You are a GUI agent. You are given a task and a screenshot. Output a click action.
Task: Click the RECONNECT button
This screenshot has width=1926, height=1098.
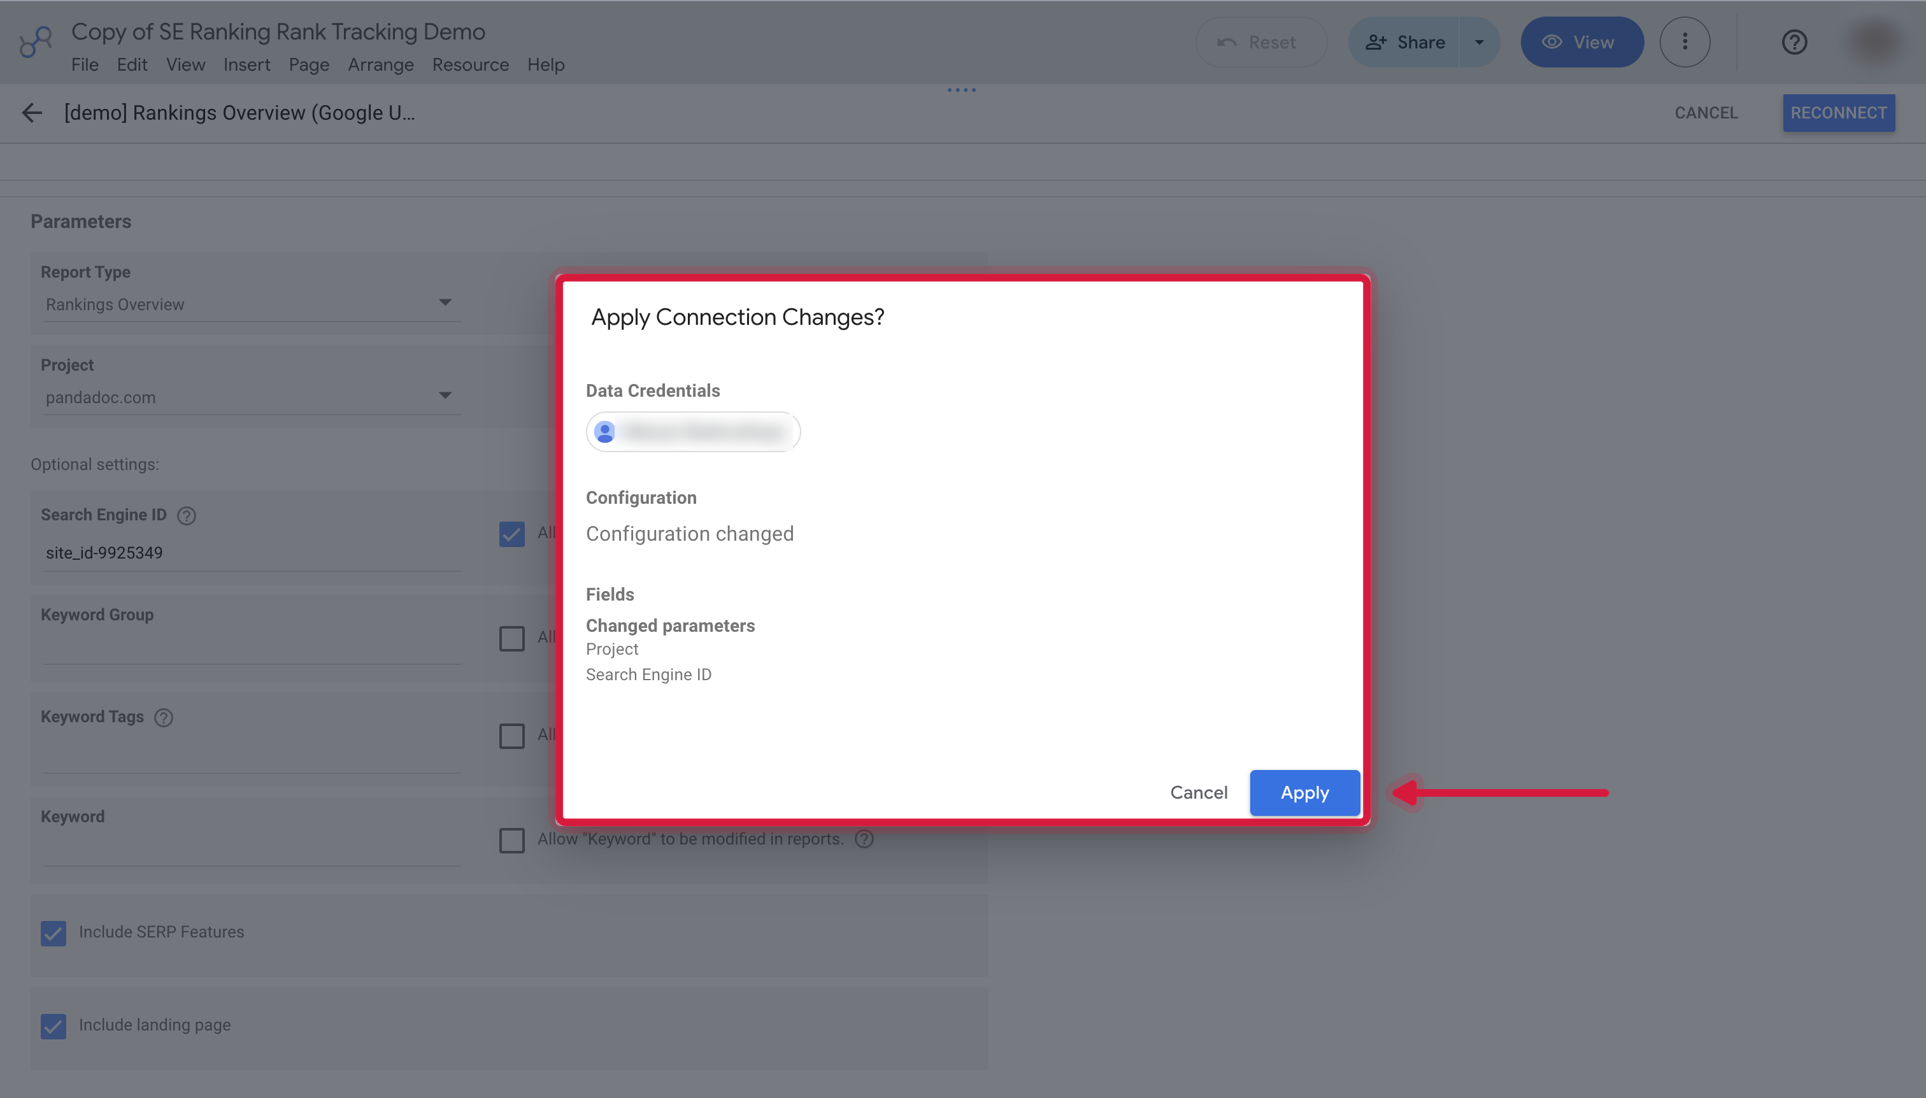pos(1837,113)
